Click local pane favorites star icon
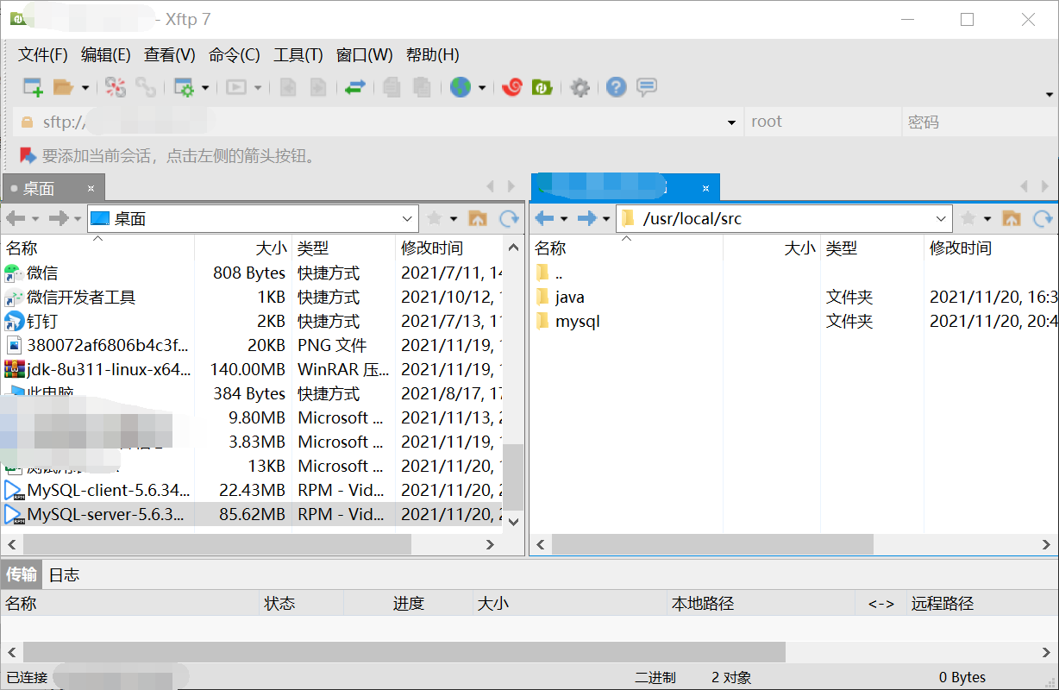The image size is (1059, 690). 436,218
